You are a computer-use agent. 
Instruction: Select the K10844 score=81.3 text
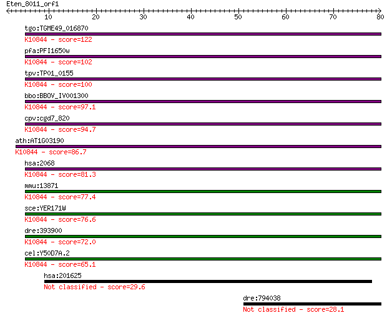pyautogui.click(x=60, y=174)
